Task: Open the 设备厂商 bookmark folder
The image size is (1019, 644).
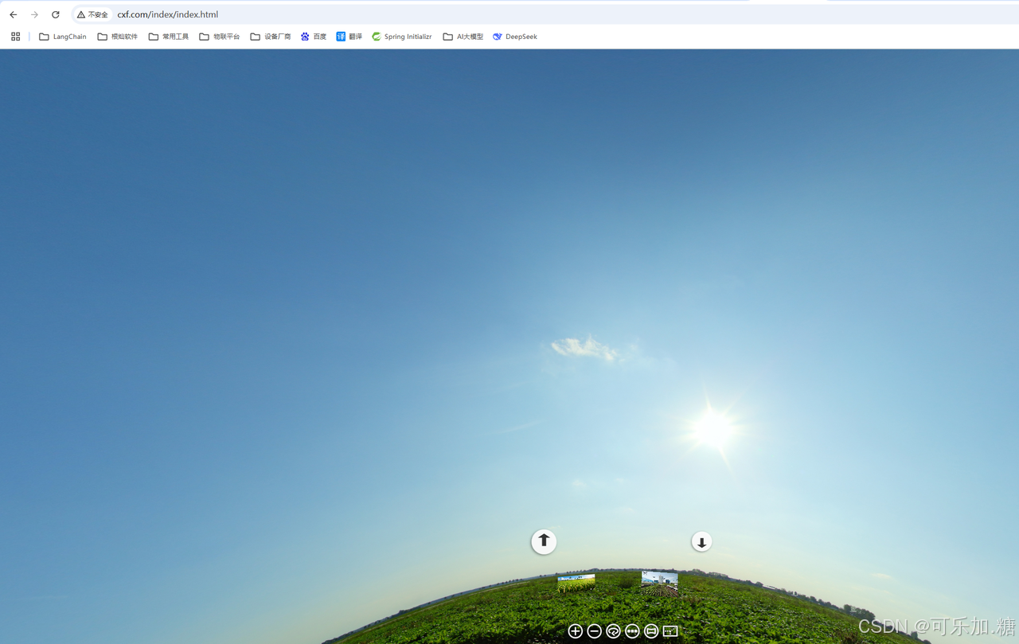Action: coord(271,37)
